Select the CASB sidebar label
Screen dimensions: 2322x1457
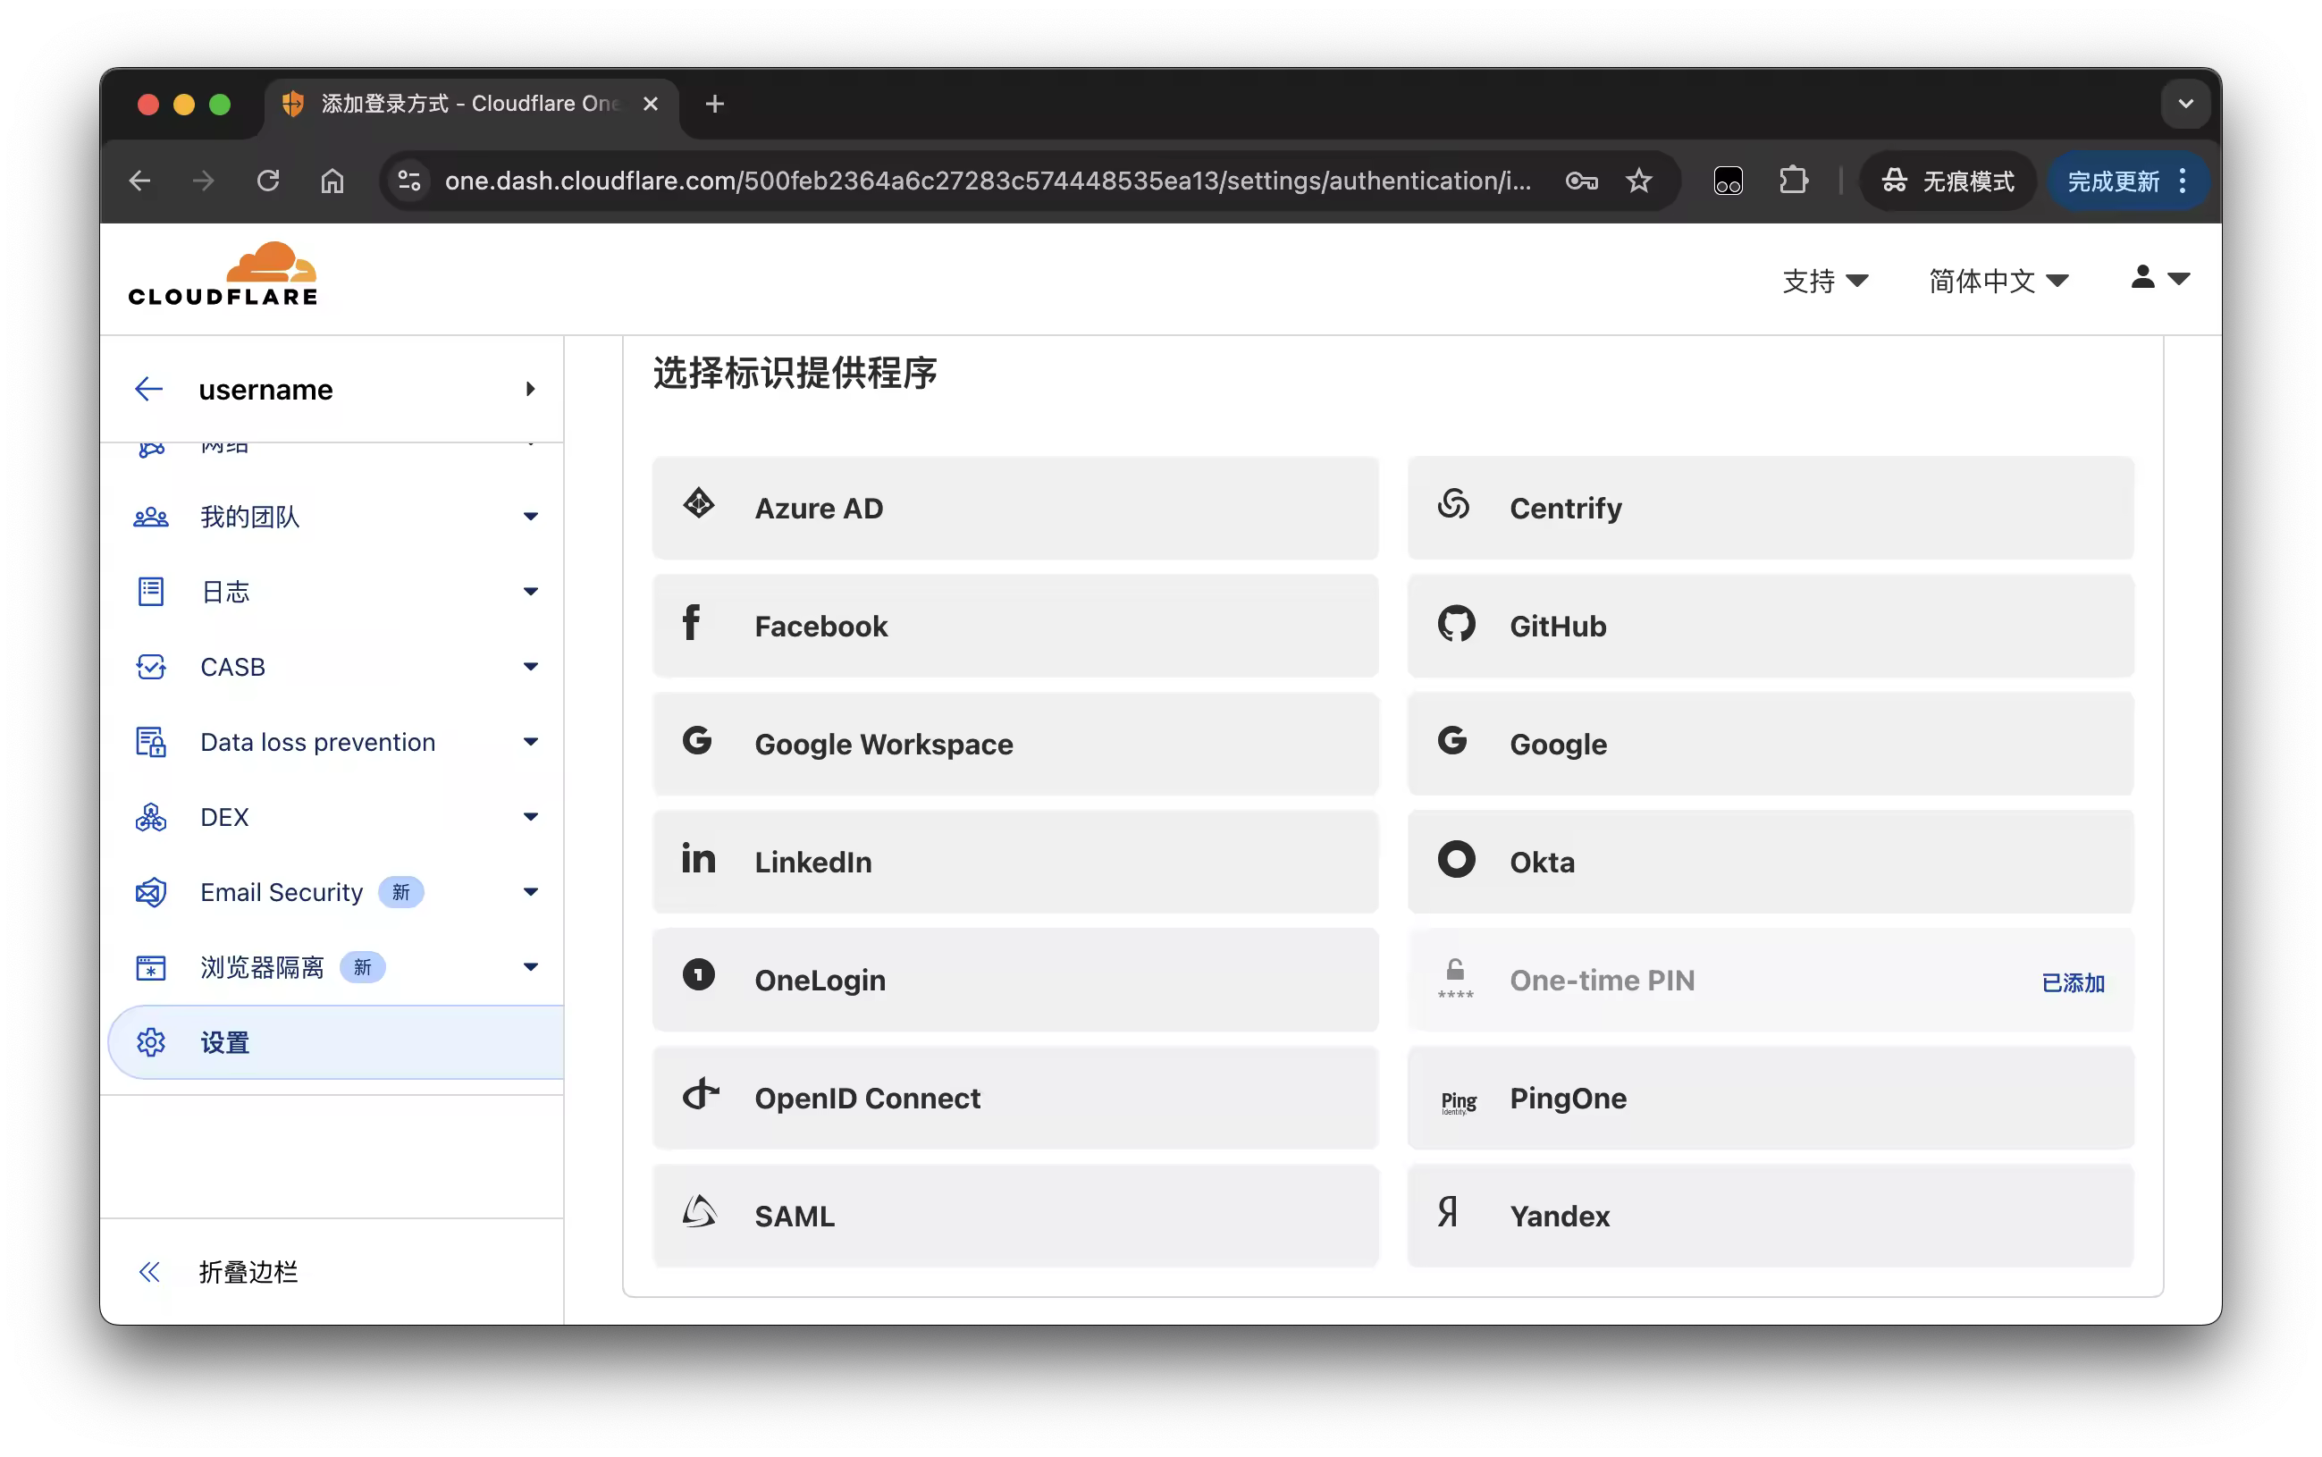pyautogui.click(x=232, y=667)
